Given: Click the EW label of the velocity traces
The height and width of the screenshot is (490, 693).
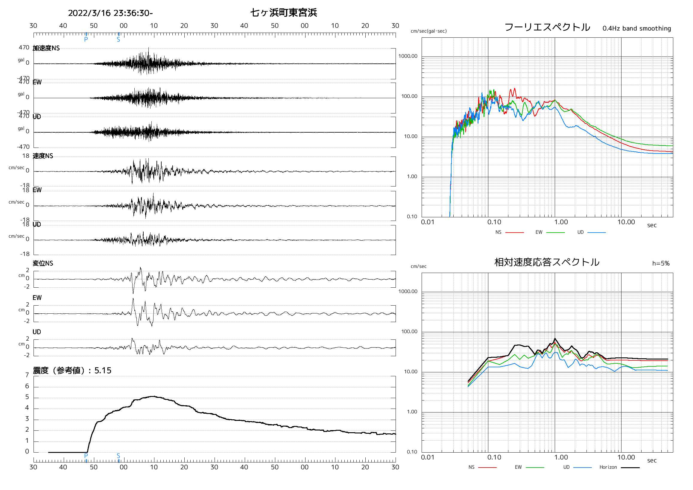Looking at the screenshot, I should coord(37,190).
